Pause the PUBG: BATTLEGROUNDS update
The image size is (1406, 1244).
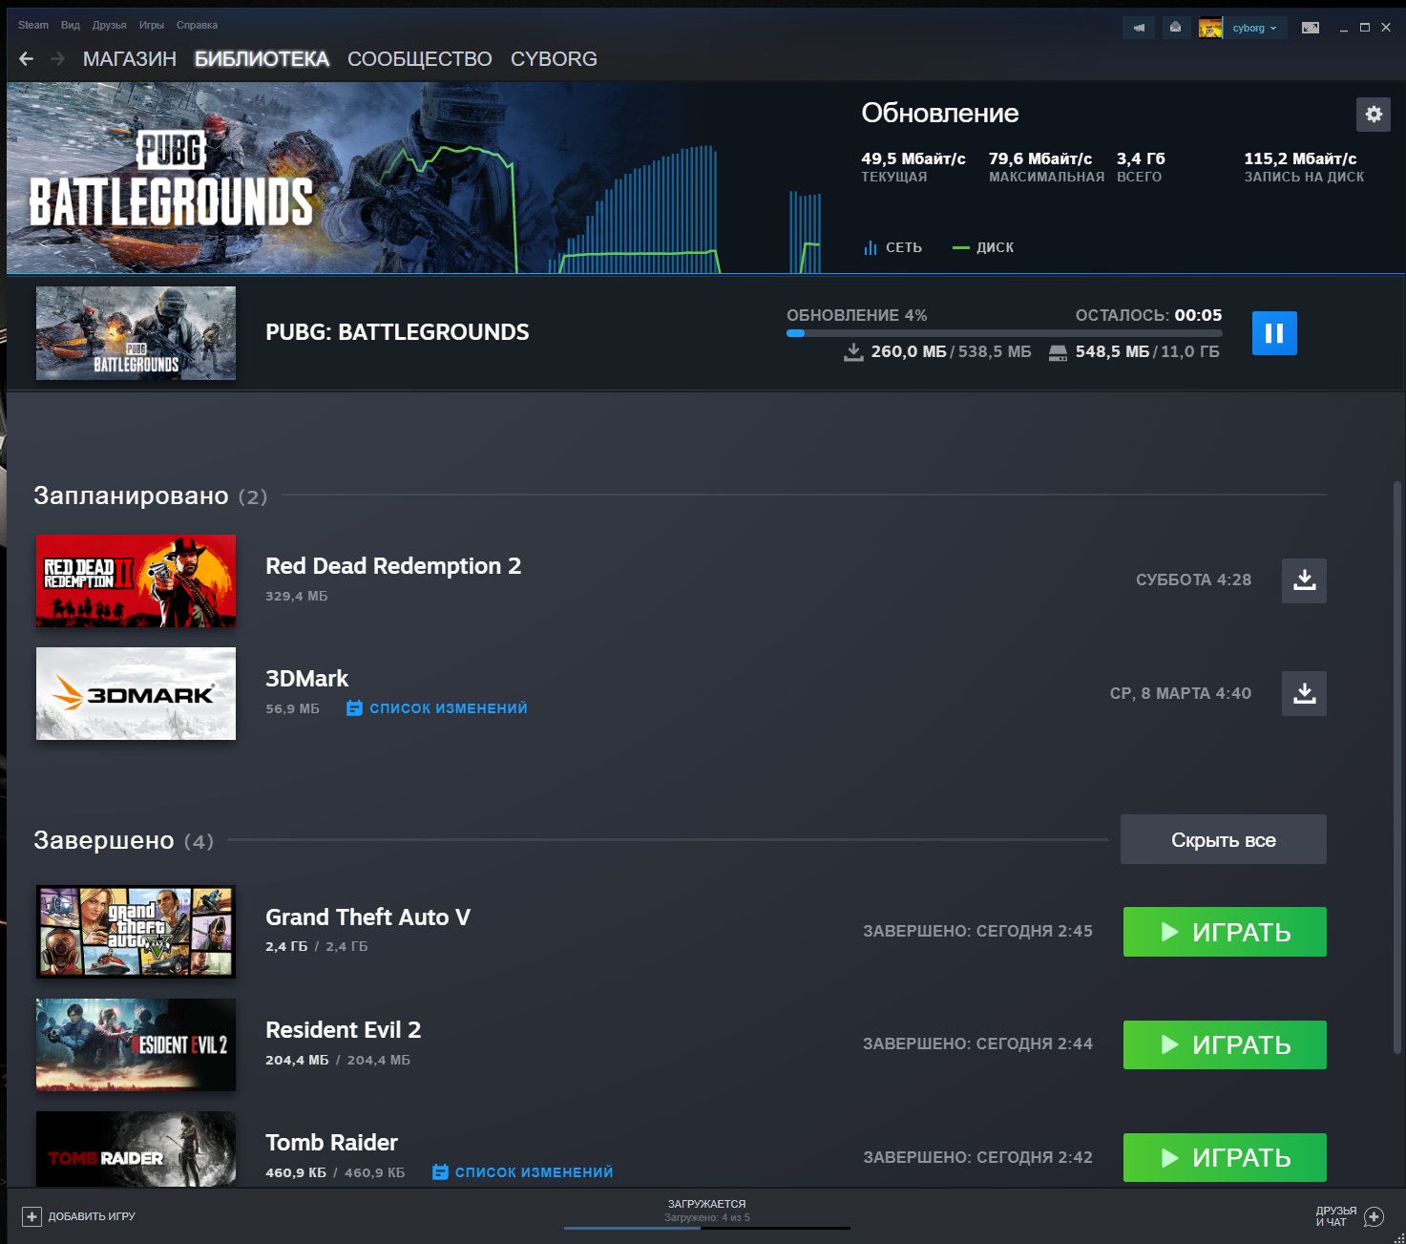point(1274,333)
